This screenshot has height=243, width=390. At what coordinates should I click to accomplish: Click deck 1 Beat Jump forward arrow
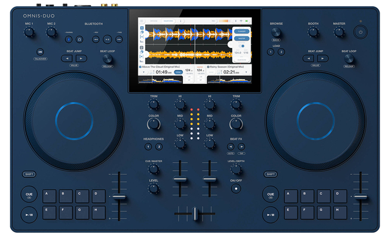click(81, 58)
